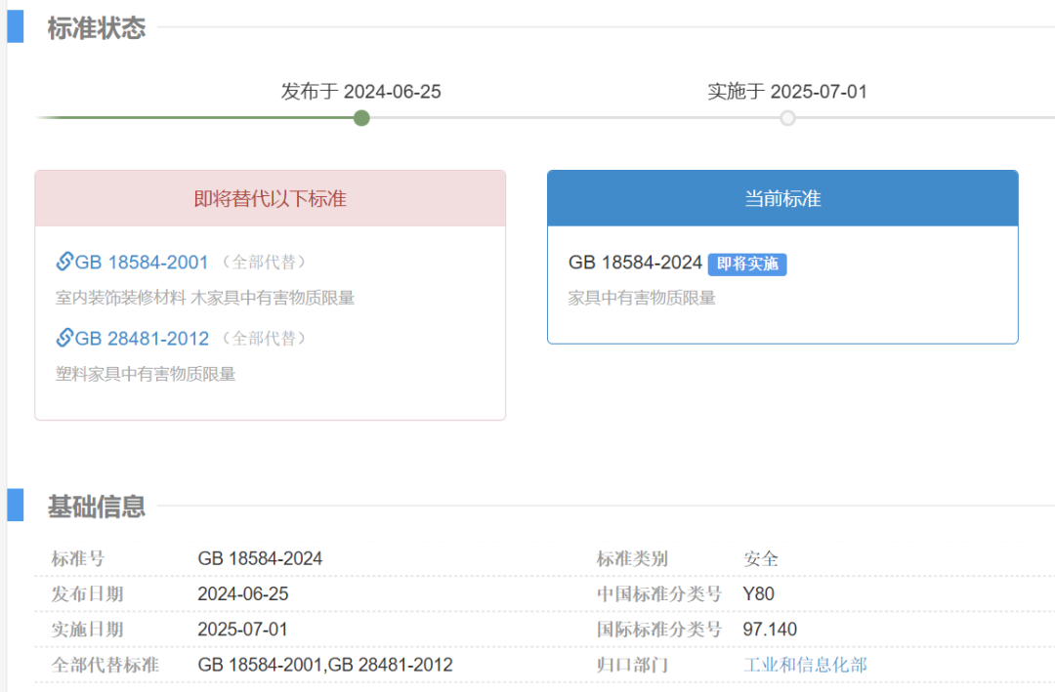
Task: Click the chain icon beside GB 28481-2012
Action: tap(64, 338)
